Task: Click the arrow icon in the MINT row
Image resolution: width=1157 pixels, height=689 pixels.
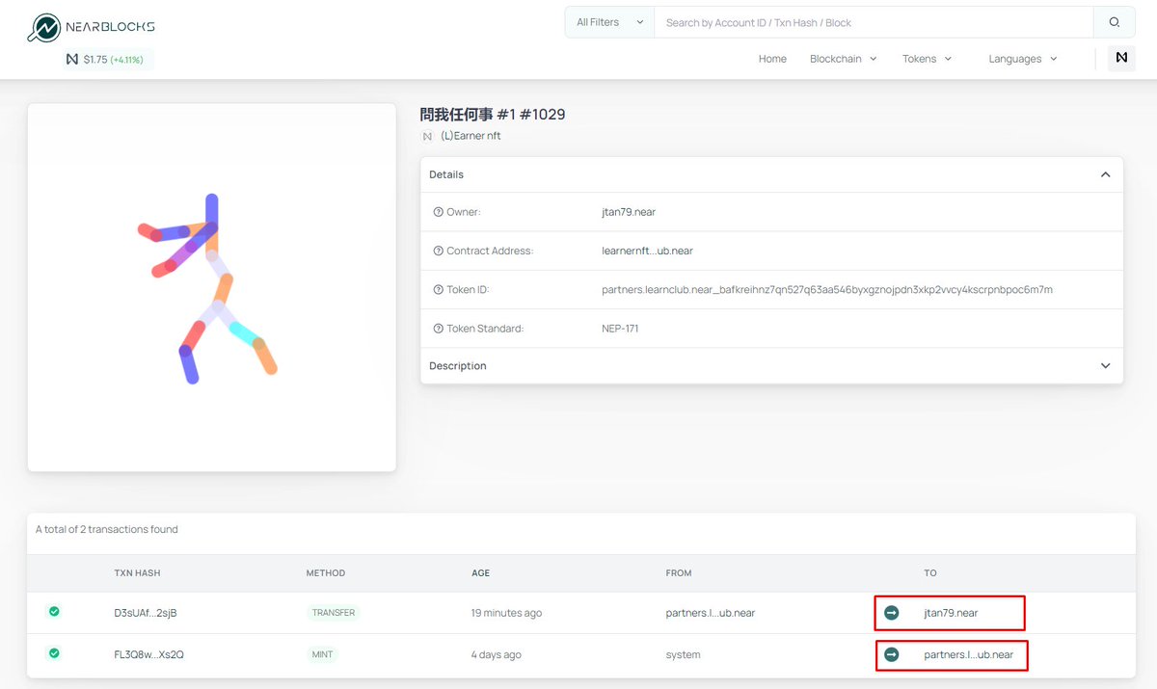Action: pyautogui.click(x=891, y=654)
